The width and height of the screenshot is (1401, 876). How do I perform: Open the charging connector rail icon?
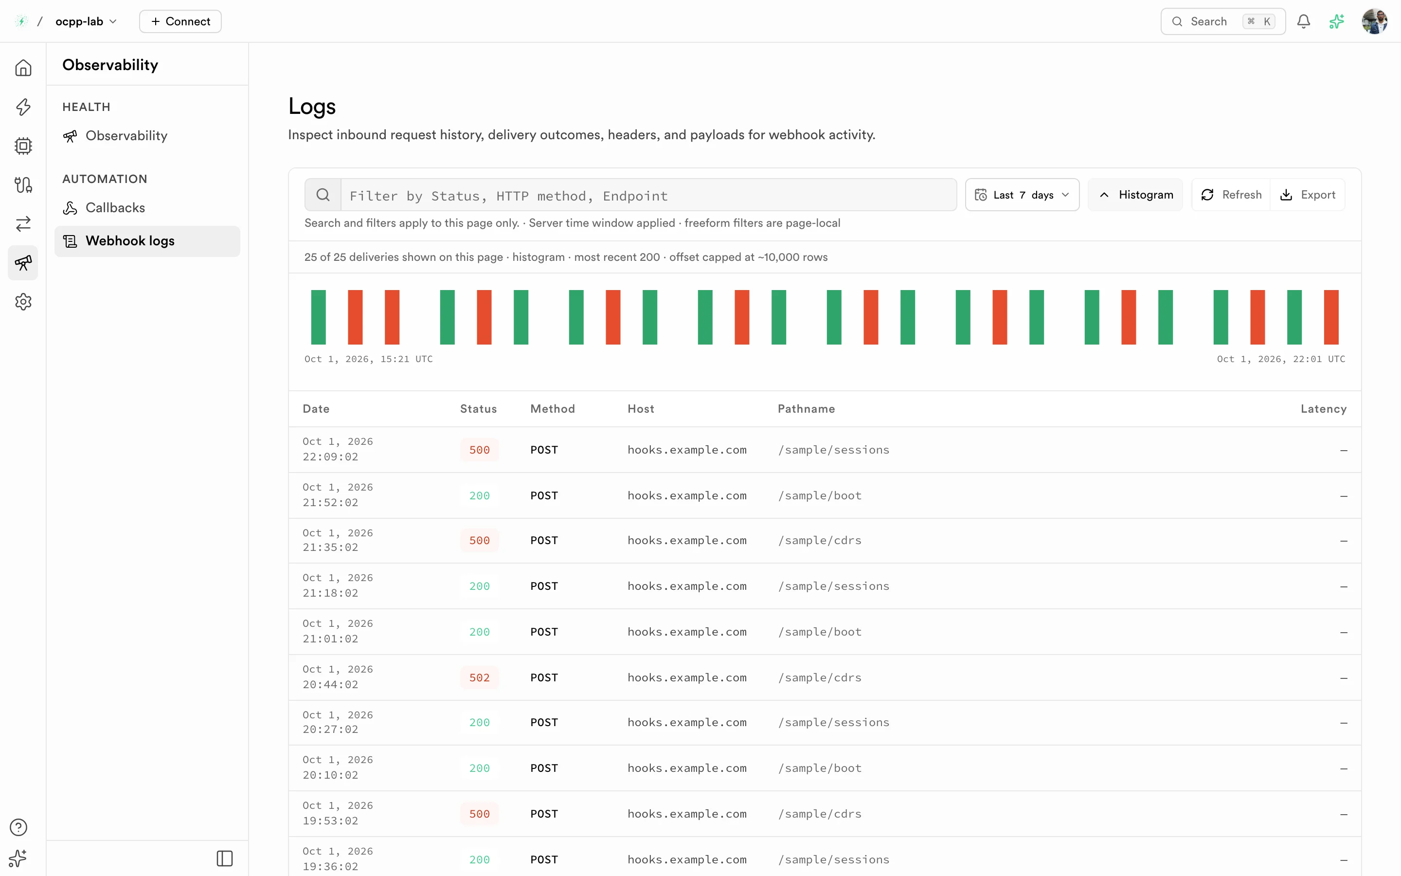(23, 185)
